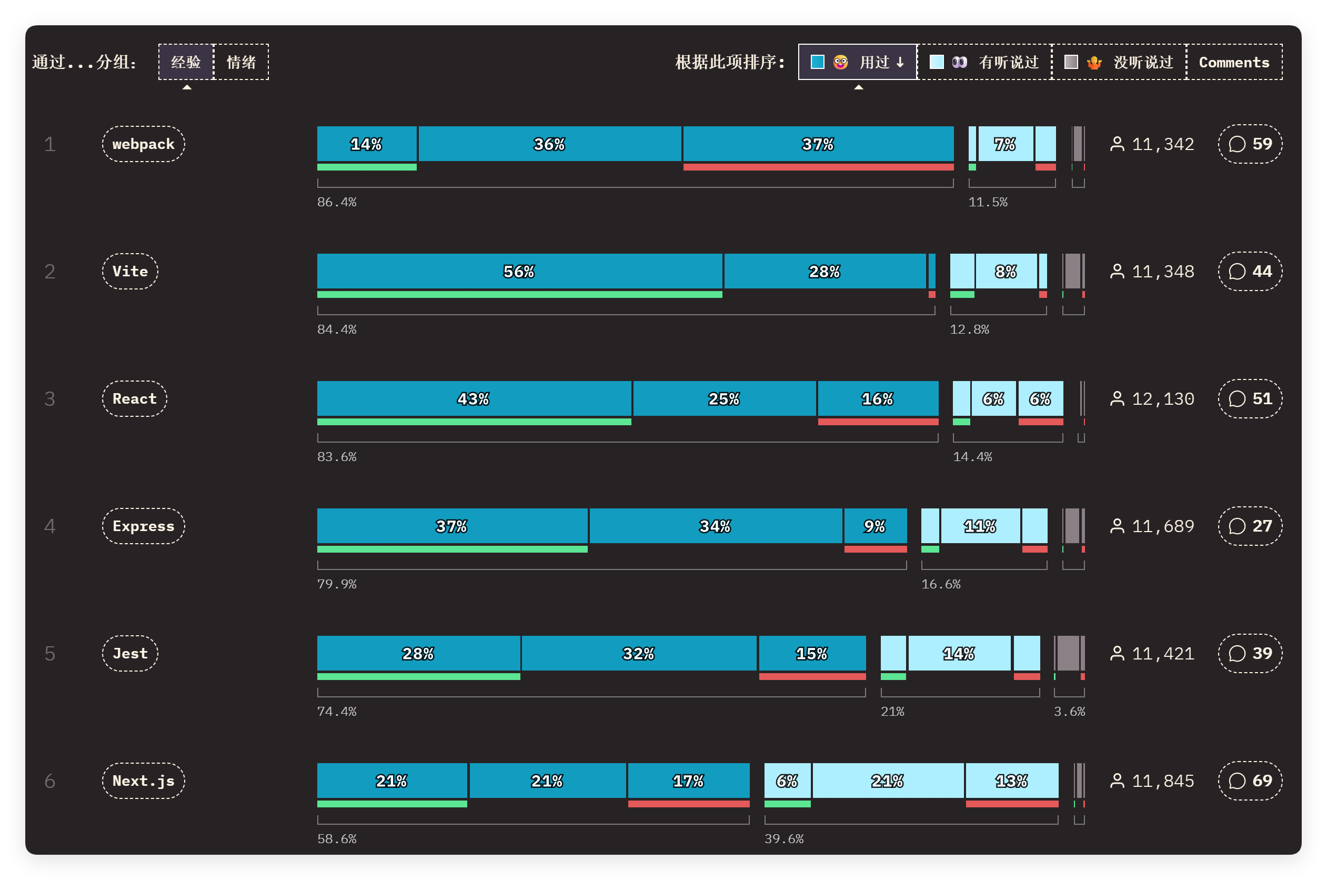Open the Next.js label pill

(x=143, y=781)
